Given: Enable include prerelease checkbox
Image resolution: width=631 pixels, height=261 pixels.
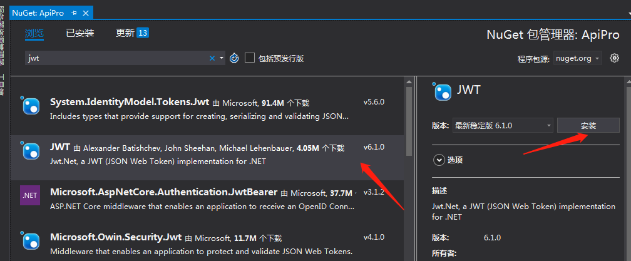Looking at the screenshot, I should click(x=250, y=58).
